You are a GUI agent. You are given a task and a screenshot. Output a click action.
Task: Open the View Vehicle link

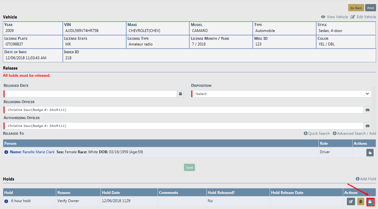(x=334, y=17)
